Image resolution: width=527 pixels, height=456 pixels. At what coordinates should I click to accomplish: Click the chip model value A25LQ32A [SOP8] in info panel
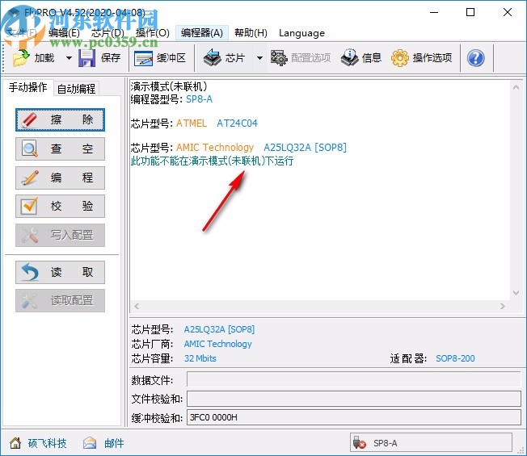point(219,329)
